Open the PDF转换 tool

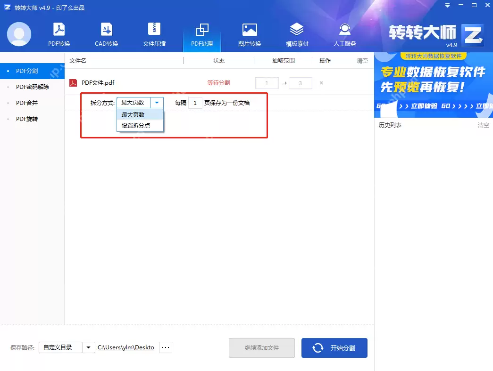point(58,34)
